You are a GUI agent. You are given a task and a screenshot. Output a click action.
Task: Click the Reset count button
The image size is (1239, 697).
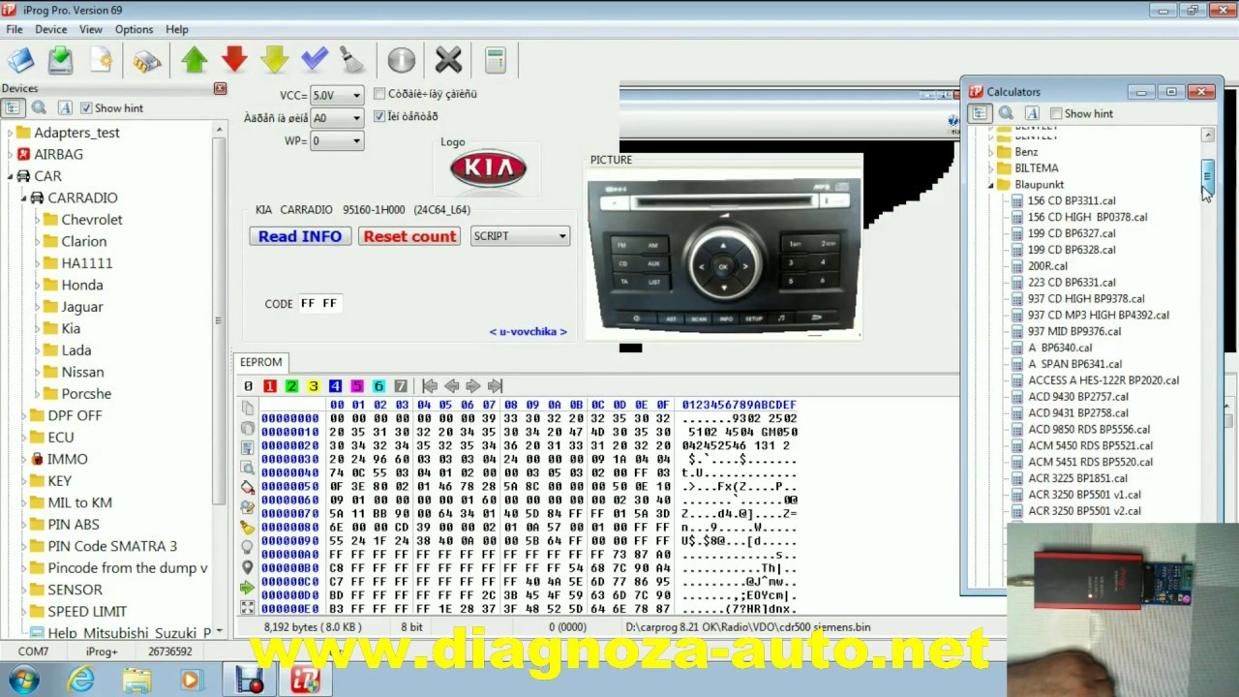coord(409,236)
